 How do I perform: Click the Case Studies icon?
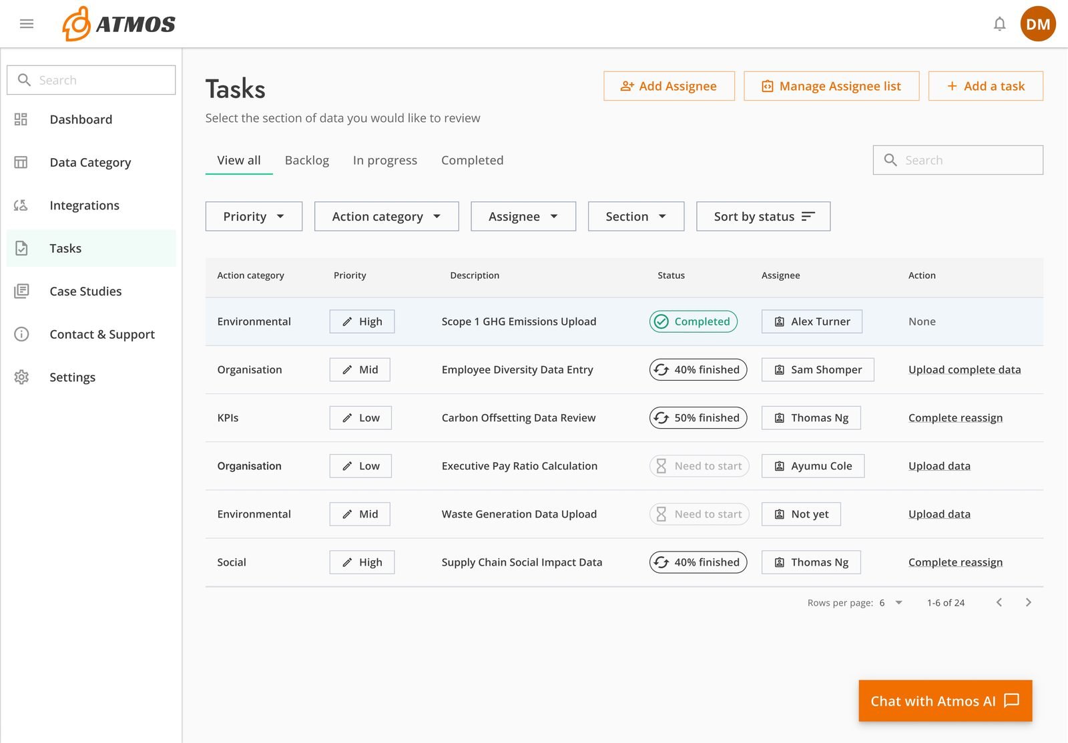click(x=21, y=291)
